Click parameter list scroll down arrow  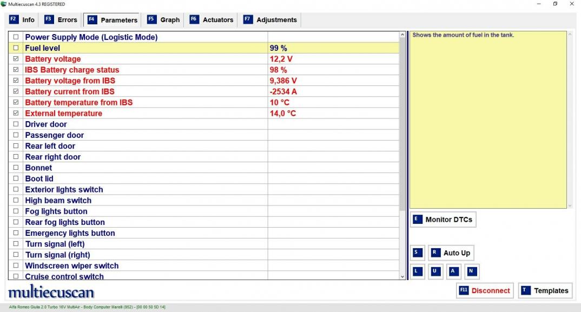pyautogui.click(x=403, y=276)
